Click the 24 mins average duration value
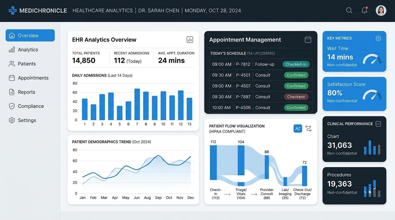 coord(171,60)
